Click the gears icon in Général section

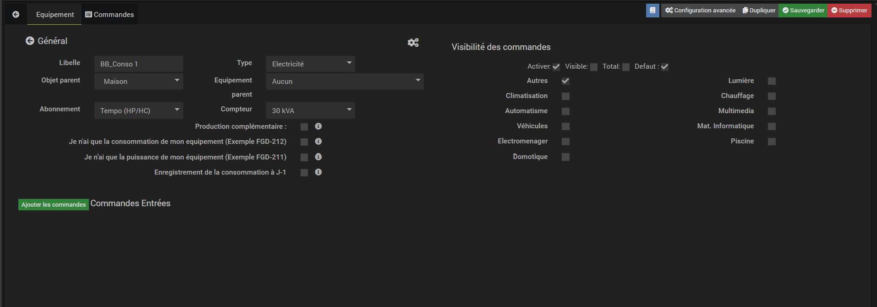click(413, 43)
